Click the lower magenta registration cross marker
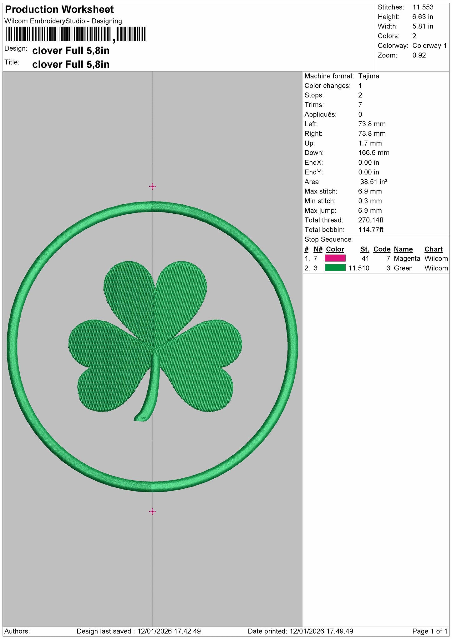452x639 pixels. [152, 512]
